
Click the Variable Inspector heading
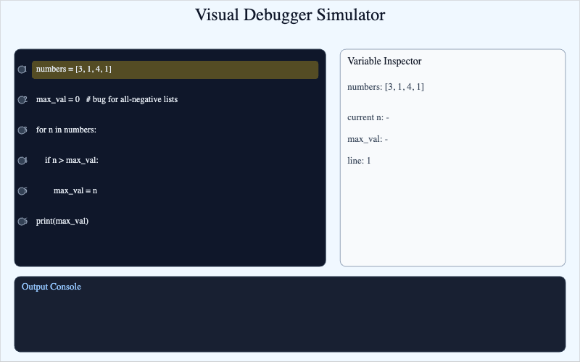(384, 62)
